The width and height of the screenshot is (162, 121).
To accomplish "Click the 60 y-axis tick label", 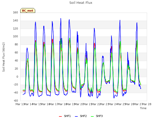I will coord(16,53).
